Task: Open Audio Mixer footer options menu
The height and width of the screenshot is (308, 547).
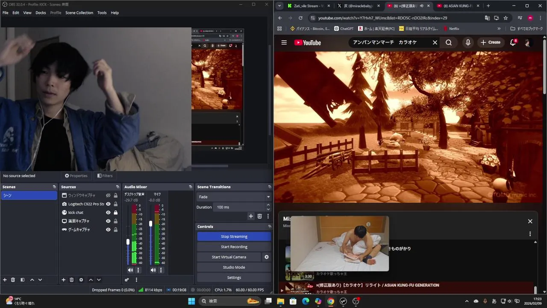Action: click(x=136, y=280)
